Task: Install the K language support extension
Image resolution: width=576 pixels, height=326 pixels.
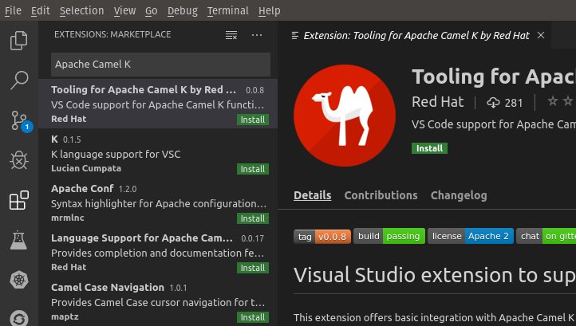Action: pos(253,169)
